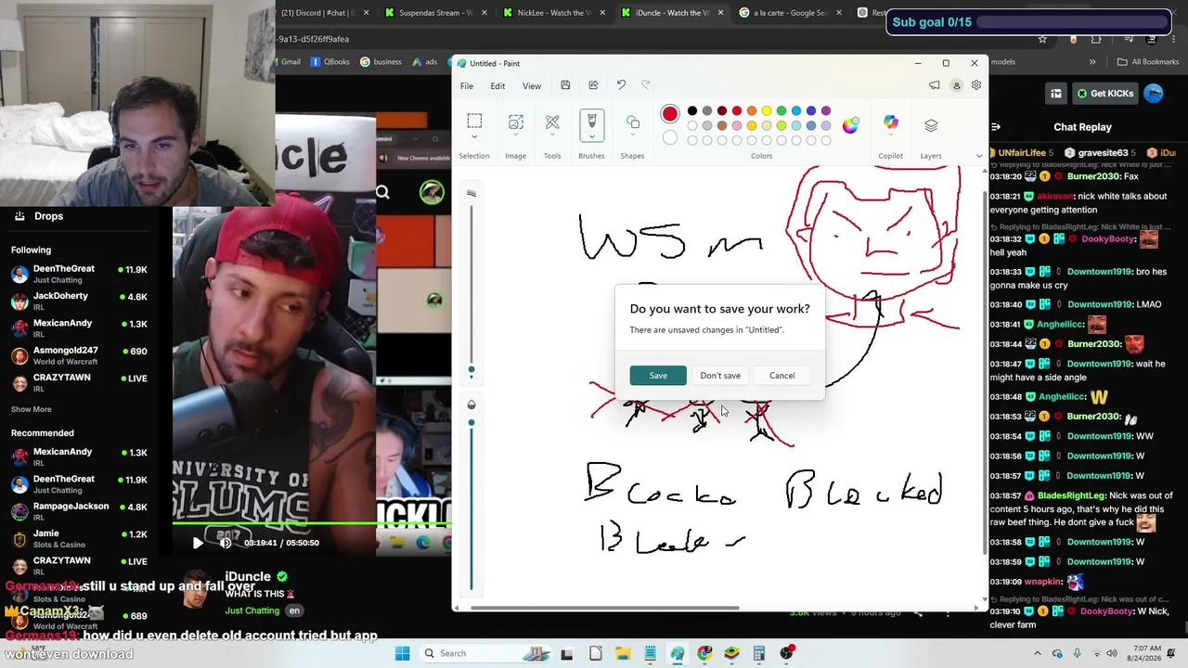
Task: Expand the Brushes type dropdown
Action: click(591, 137)
